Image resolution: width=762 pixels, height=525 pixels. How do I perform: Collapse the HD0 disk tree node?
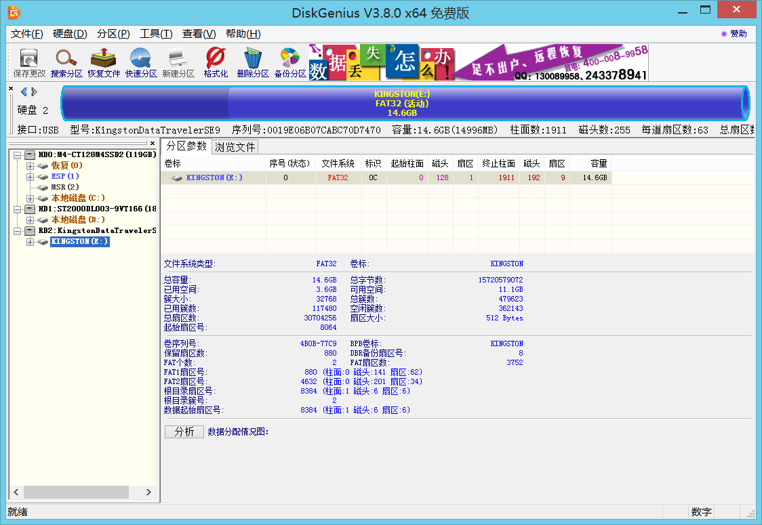click(18, 155)
